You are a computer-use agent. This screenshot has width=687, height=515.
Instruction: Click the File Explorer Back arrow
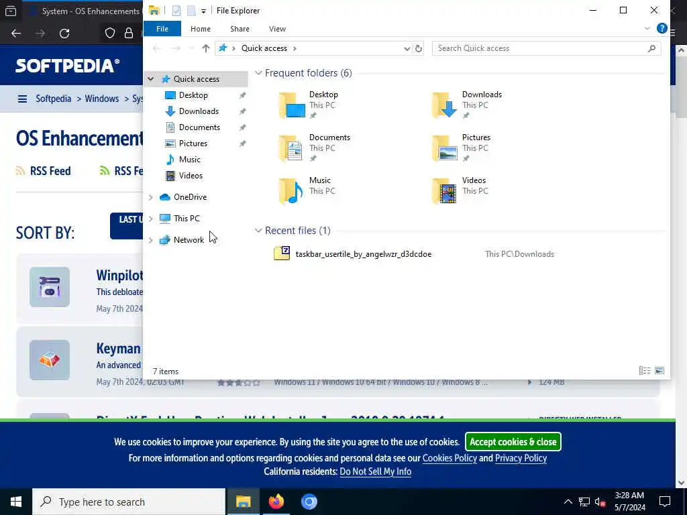click(x=157, y=48)
